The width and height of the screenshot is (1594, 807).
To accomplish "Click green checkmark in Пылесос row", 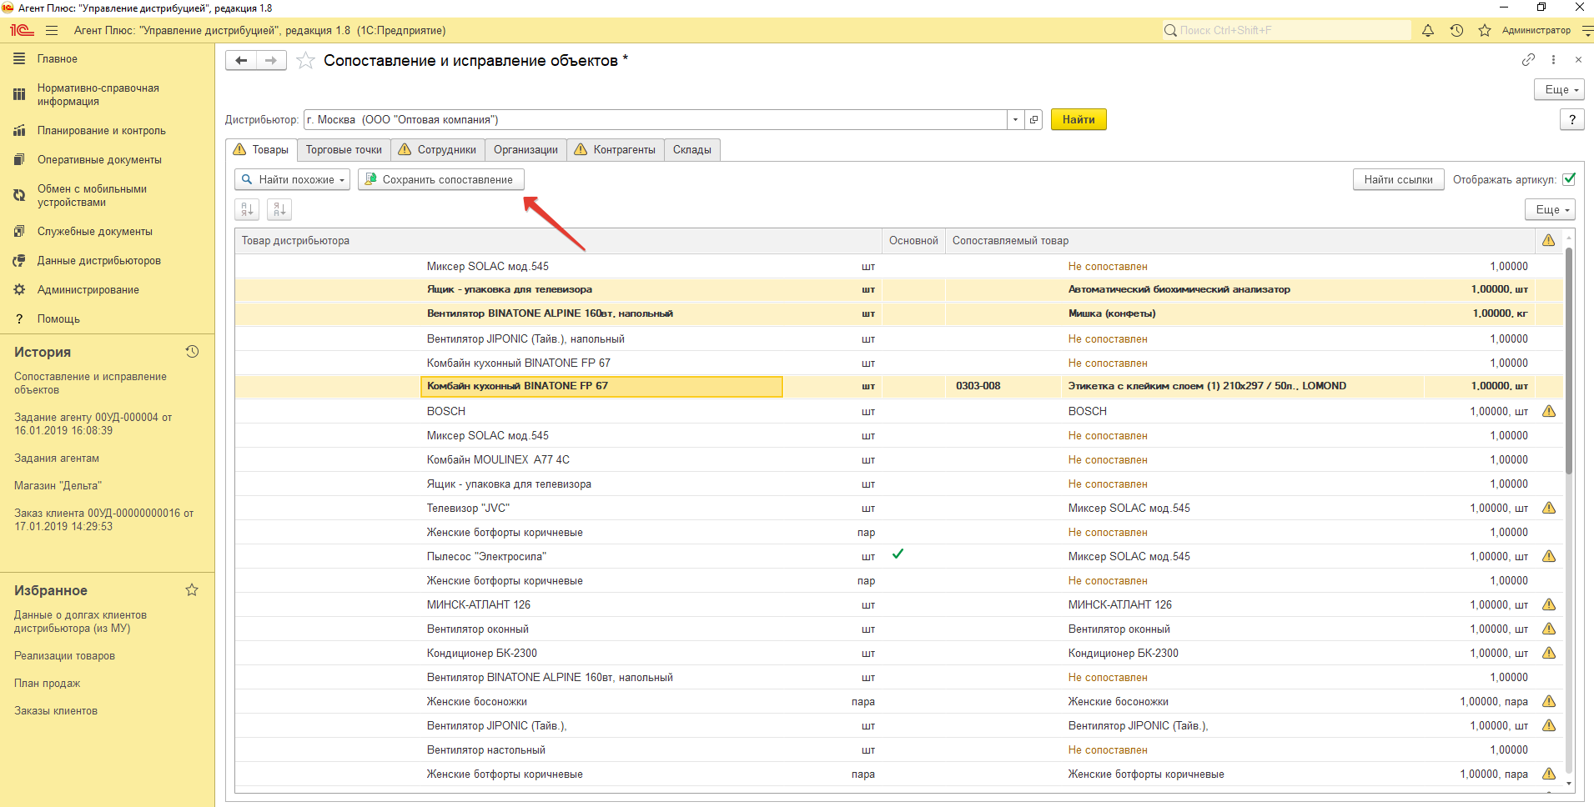I will pyautogui.click(x=898, y=554).
